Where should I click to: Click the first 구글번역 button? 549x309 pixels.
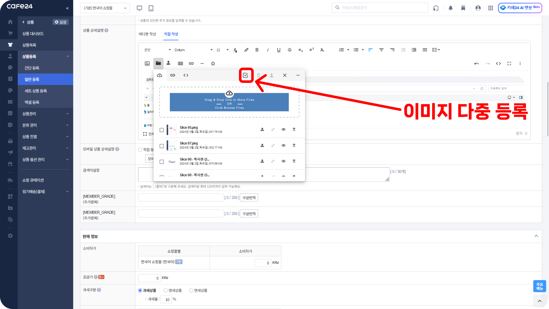pos(249,198)
